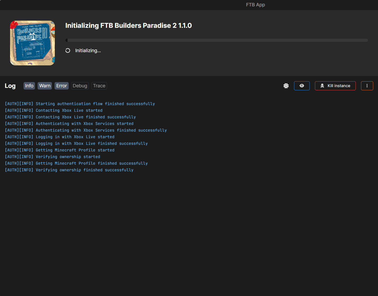Screen dimensions: 378x296
Task: Click the Log section heading
Action: [x=10, y=86]
